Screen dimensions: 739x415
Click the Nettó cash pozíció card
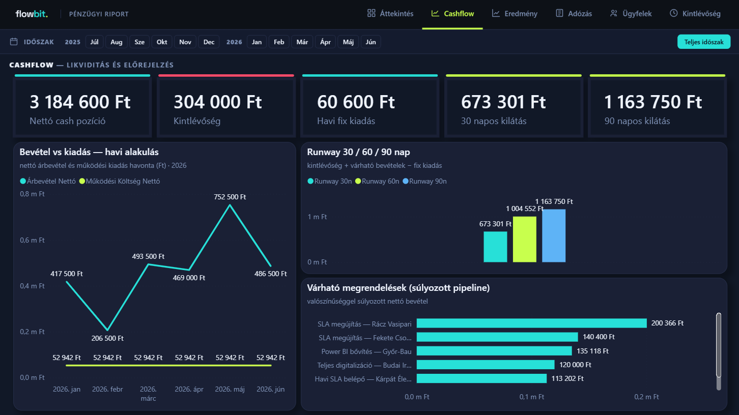[82, 106]
